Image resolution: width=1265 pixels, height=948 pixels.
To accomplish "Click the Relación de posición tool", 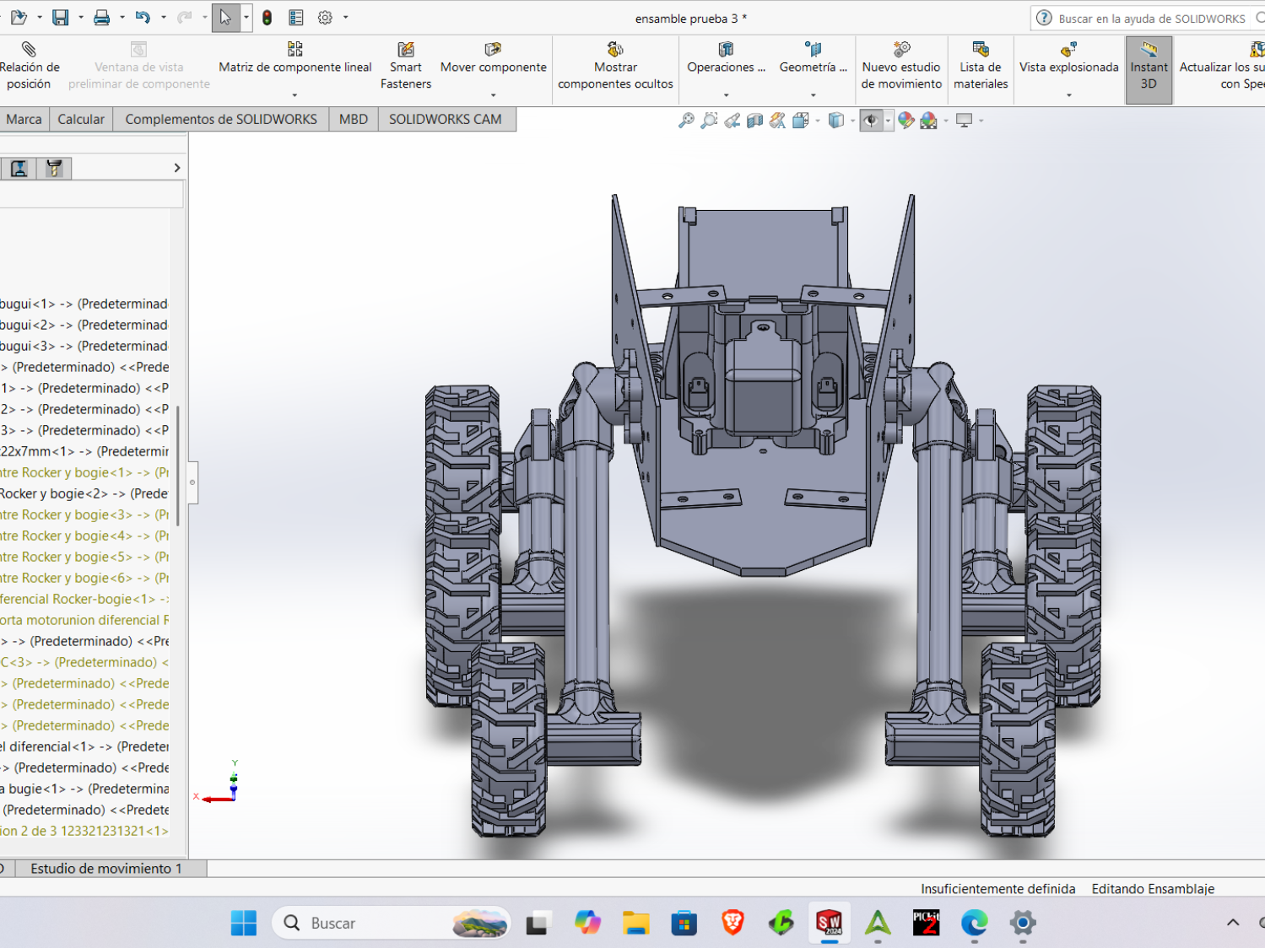I will point(30,66).
